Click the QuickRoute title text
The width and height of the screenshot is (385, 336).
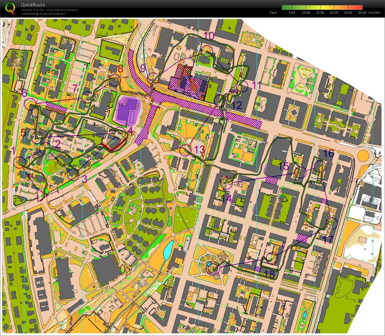[33, 5]
